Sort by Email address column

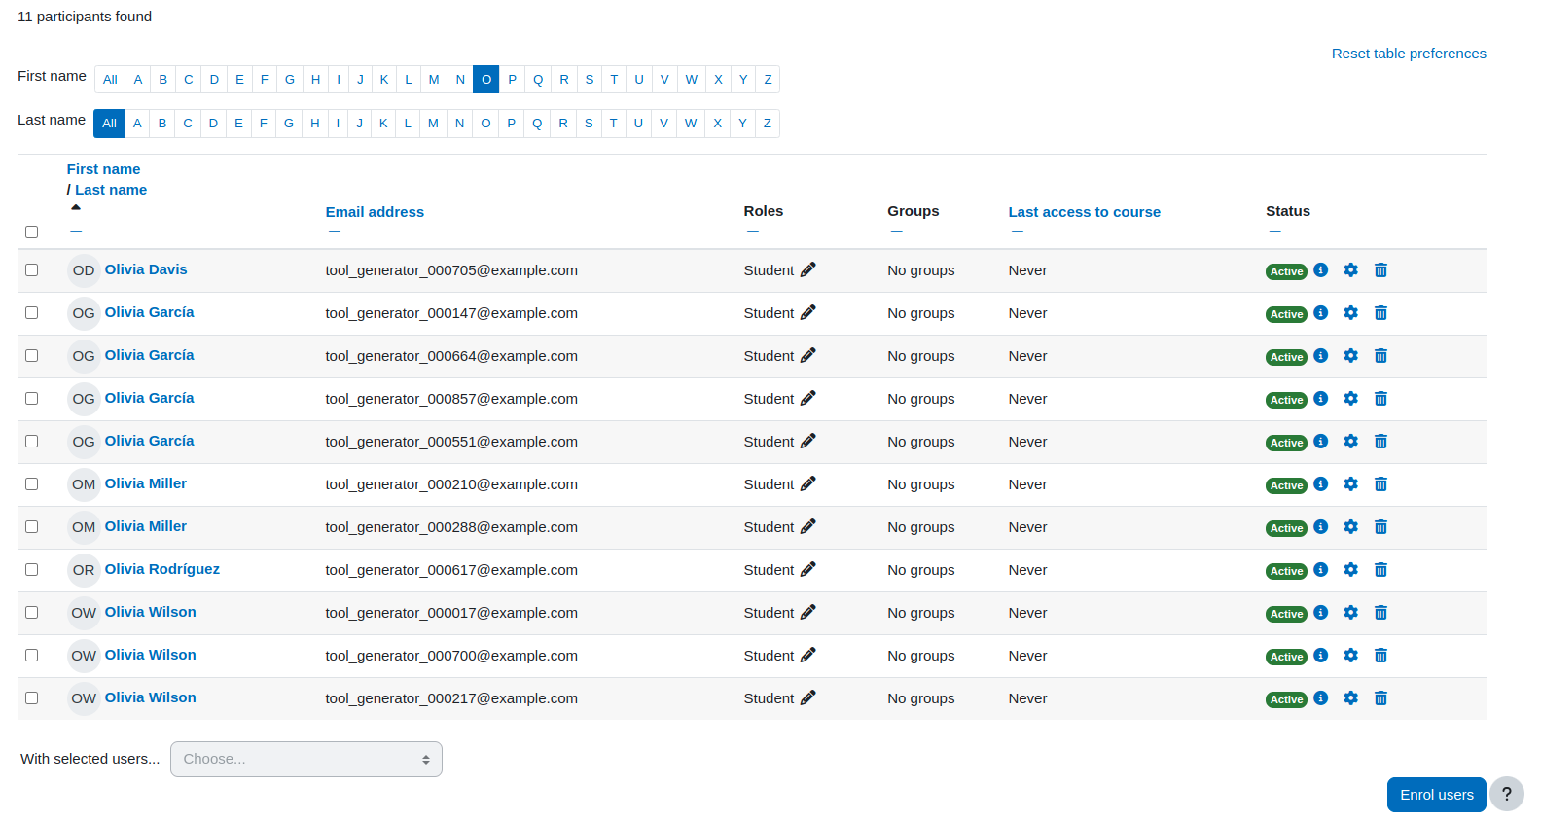[375, 211]
